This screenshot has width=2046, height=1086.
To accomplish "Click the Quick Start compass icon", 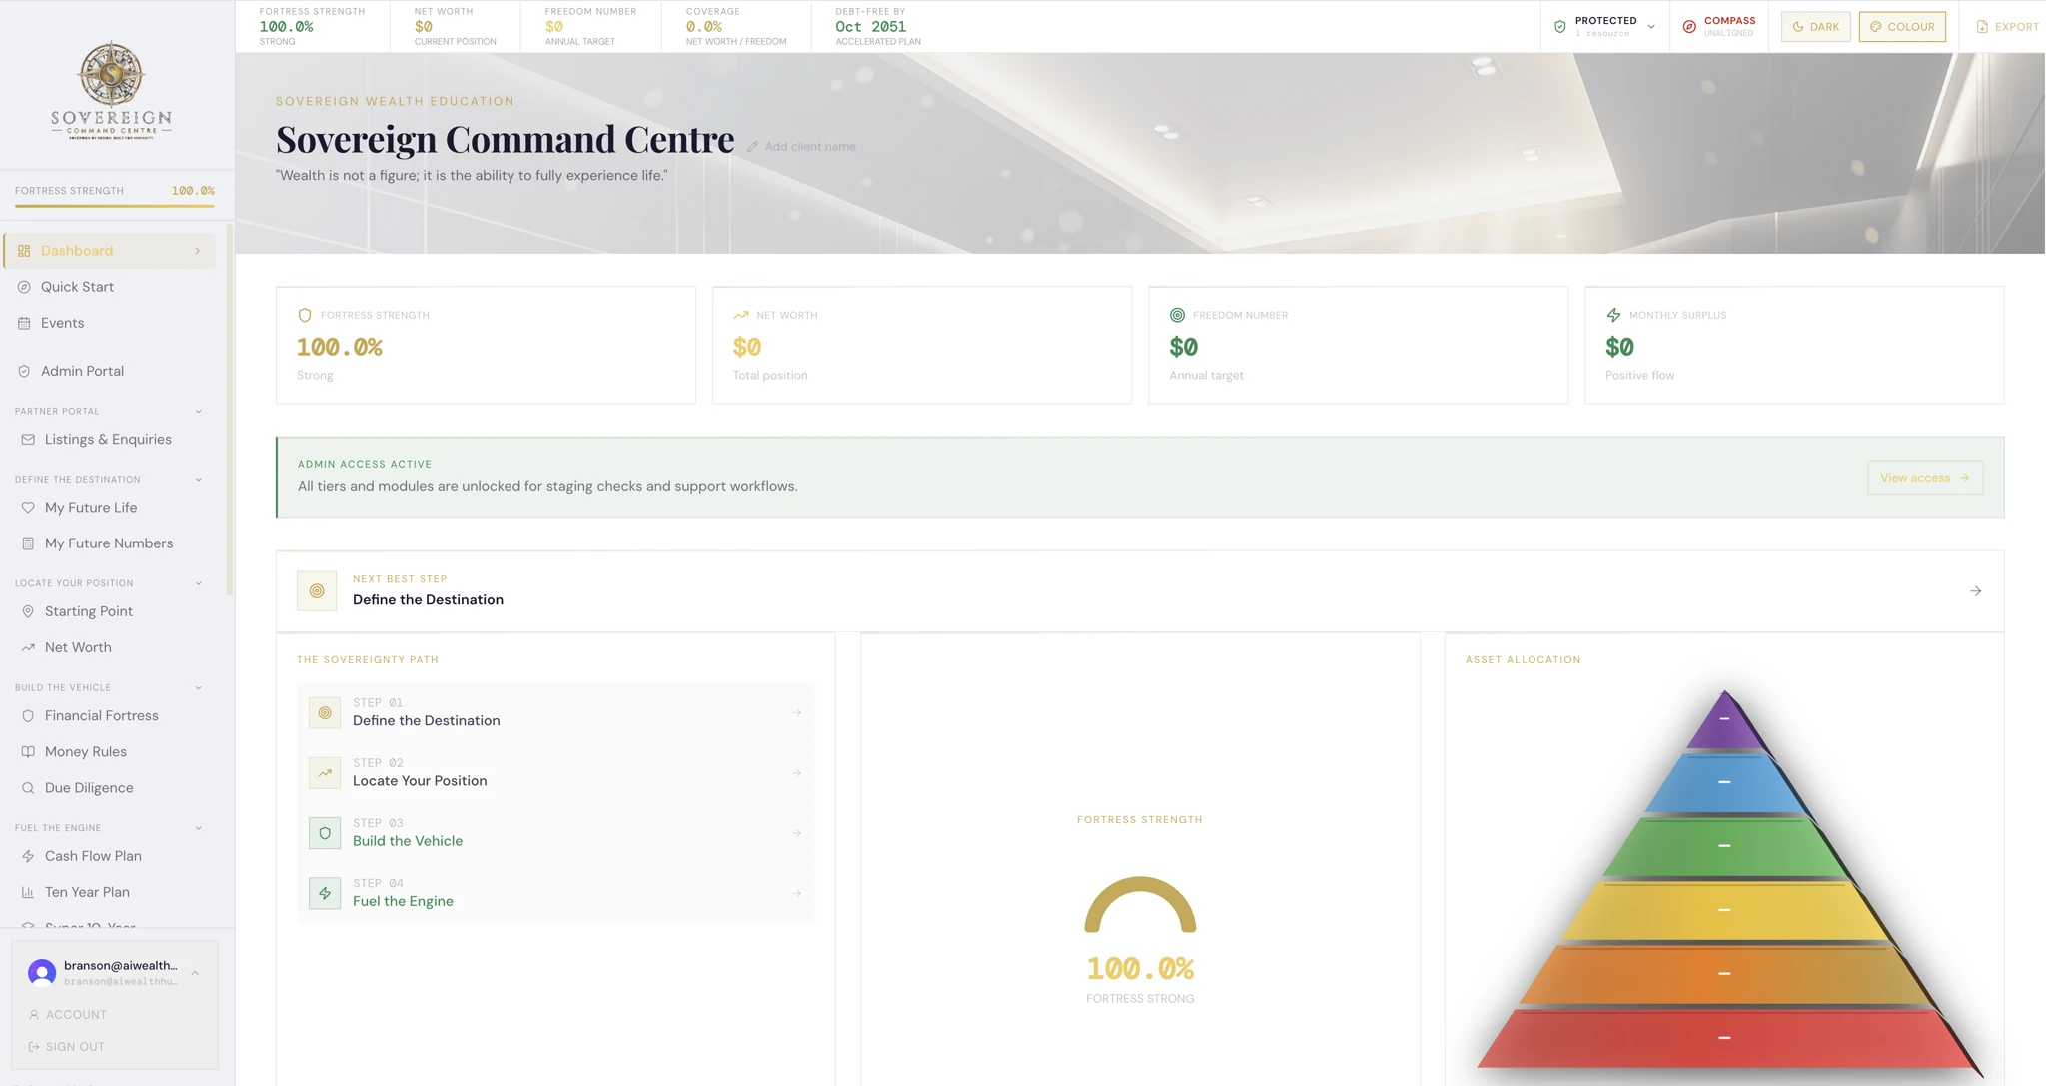I will (x=24, y=287).
